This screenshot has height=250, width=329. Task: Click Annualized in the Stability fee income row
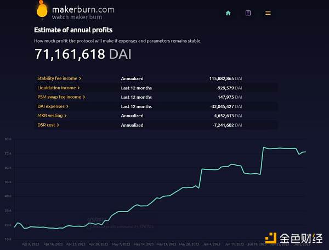(x=132, y=78)
